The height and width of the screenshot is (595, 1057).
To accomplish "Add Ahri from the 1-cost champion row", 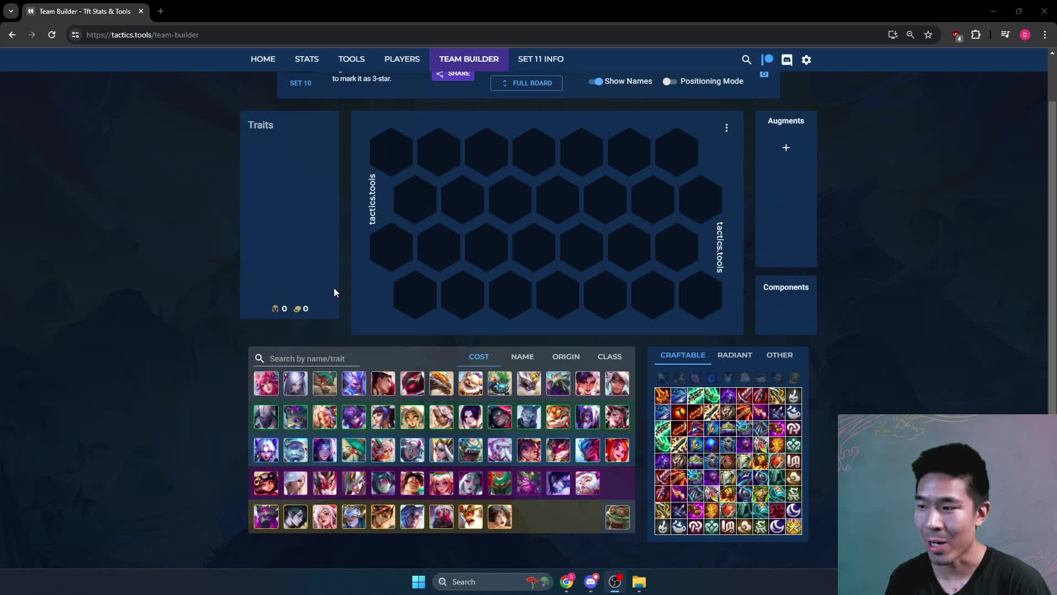I will [x=266, y=383].
